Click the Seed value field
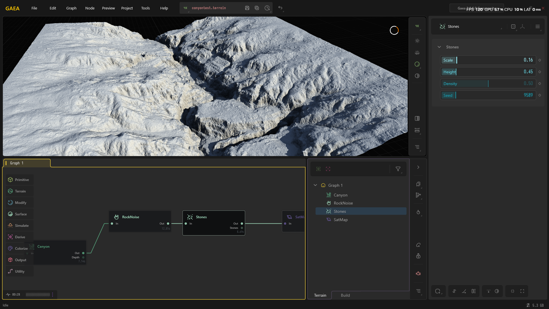The image size is (549, 309). [488, 95]
